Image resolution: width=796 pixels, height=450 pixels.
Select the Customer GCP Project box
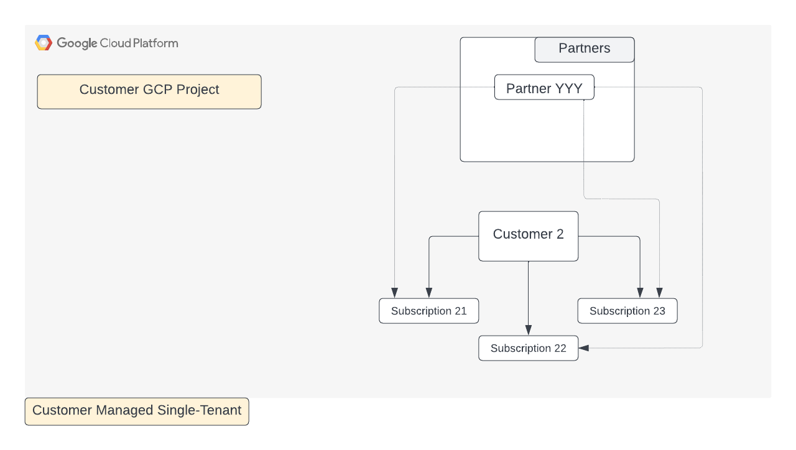pos(149,92)
